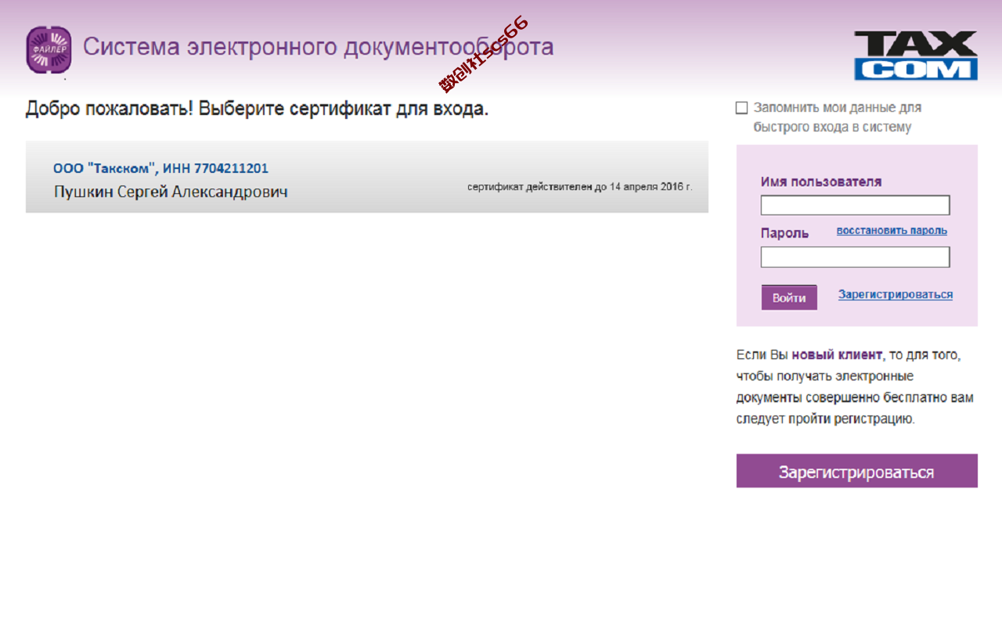Click the Добро пожаловать heading text
The image size is (1002, 626).
(x=257, y=109)
